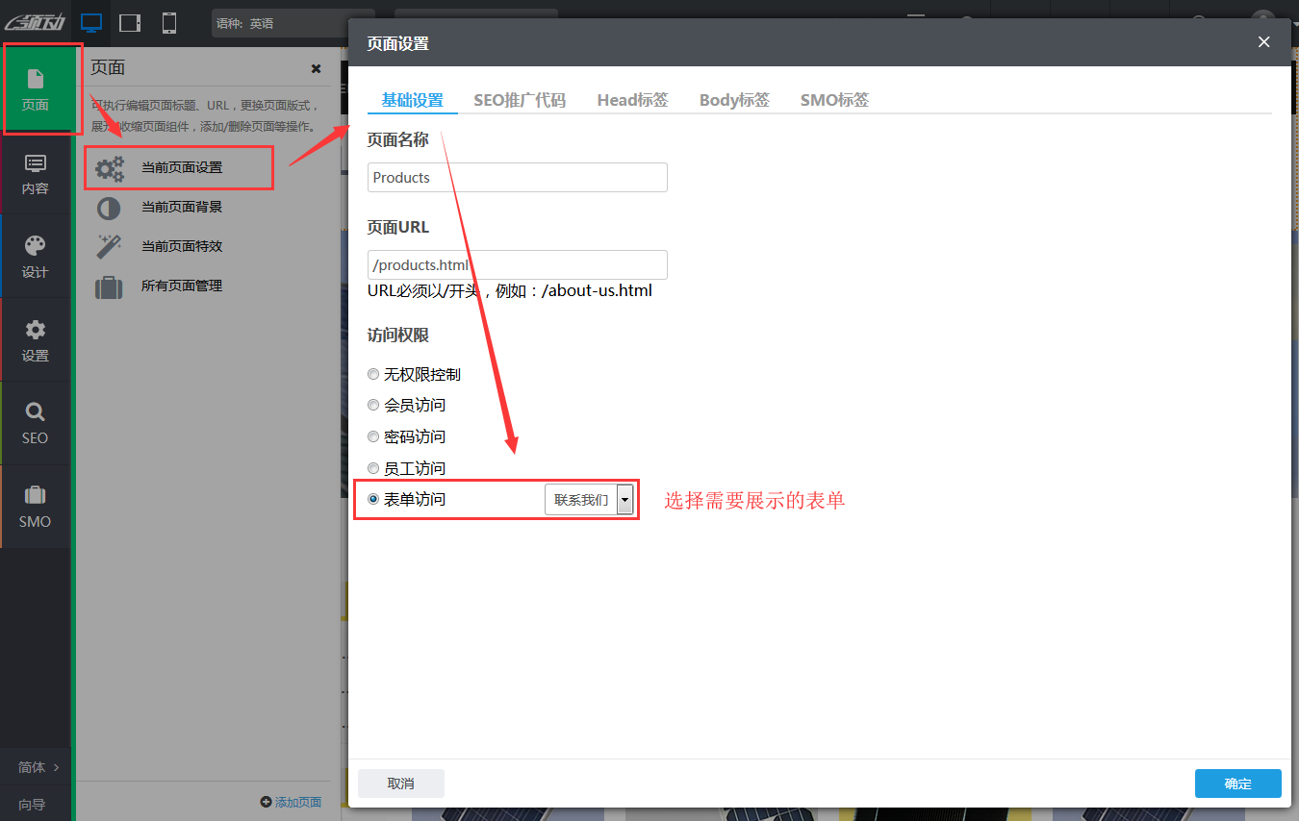Select the 设计 sidebar icon
1299x821 pixels.
[35, 256]
